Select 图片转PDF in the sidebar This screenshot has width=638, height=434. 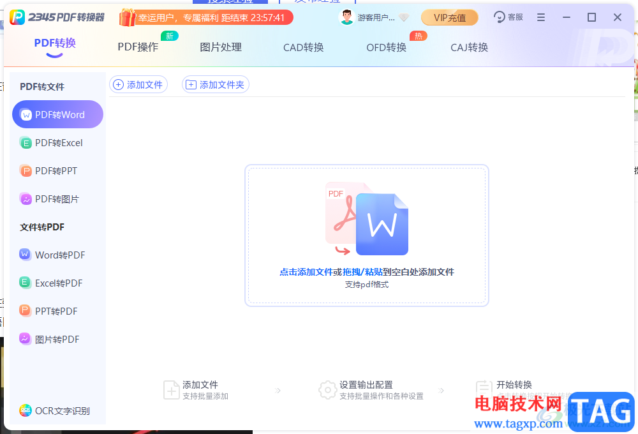[58, 339]
